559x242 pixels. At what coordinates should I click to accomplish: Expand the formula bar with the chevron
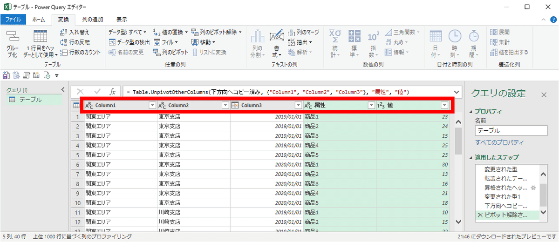tap(457, 92)
